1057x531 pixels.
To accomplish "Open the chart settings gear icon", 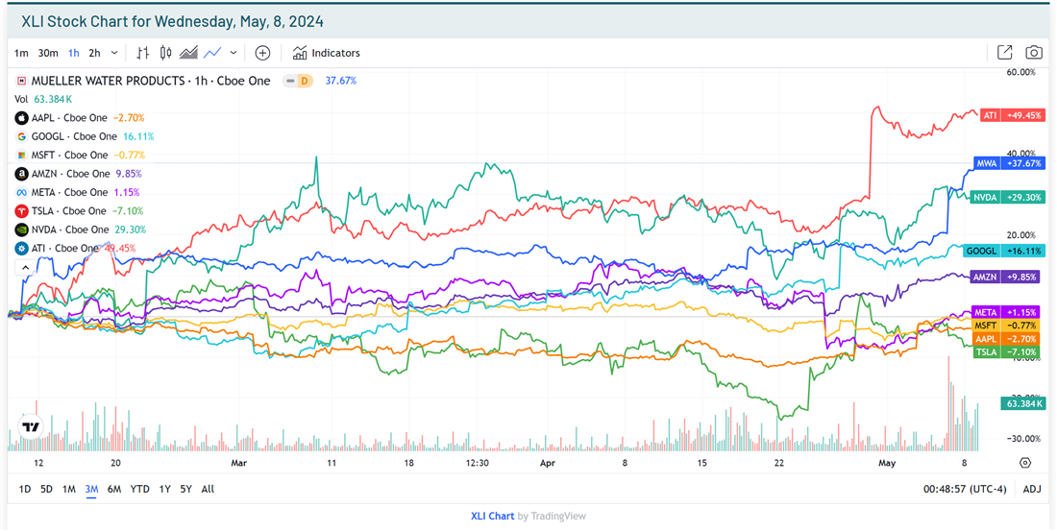I will click(x=1025, y=463).
